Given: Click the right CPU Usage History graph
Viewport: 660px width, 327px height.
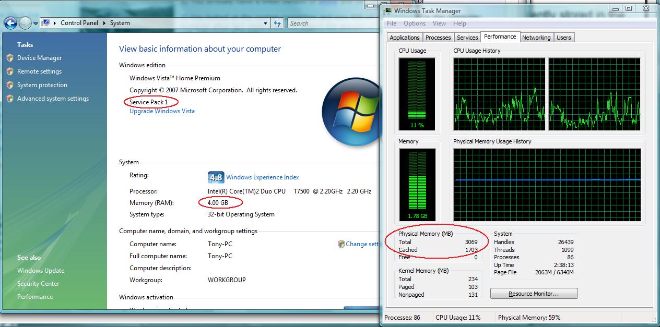Looking at the screenshot, I should tap(595, 94).
